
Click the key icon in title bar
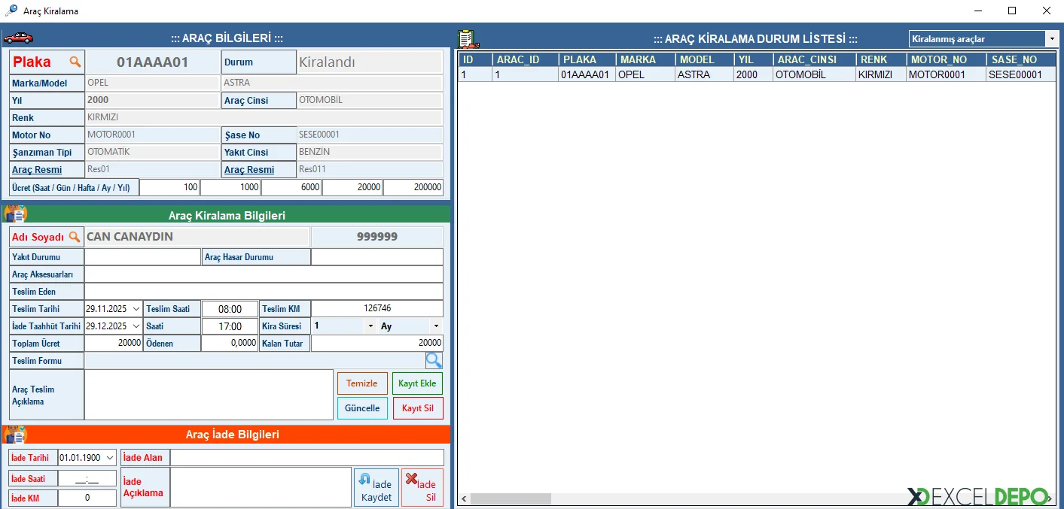[11, 11]
